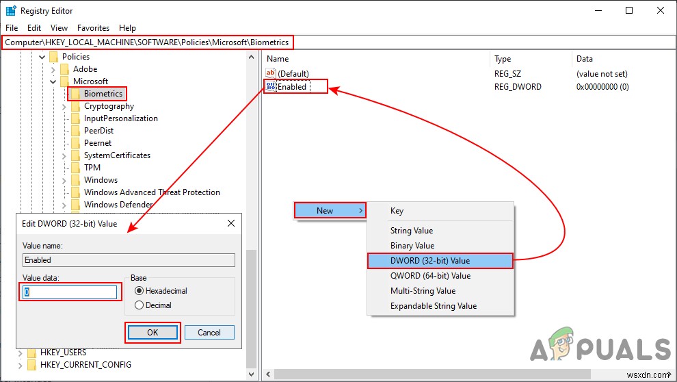Expand the SystemCertificates tree node

click(x=64, y=155)
